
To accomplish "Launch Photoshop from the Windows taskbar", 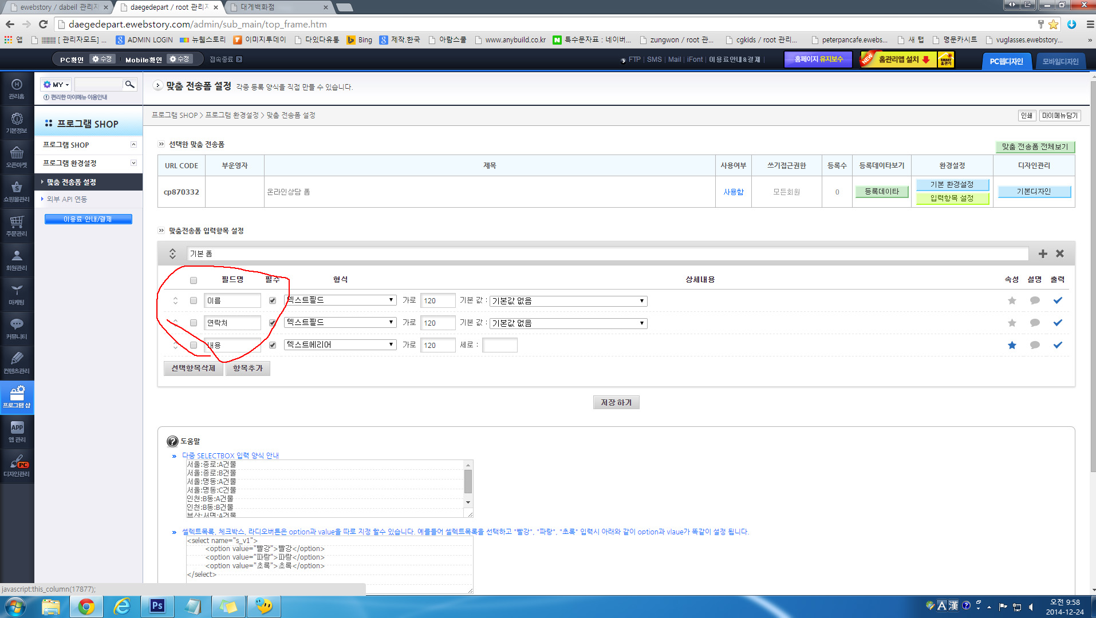I will point(157,606).
